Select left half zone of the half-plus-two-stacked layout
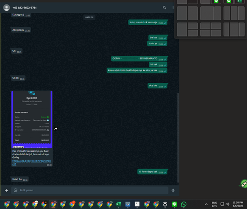The width and height of the screenshot is (247, 209). 182,30
